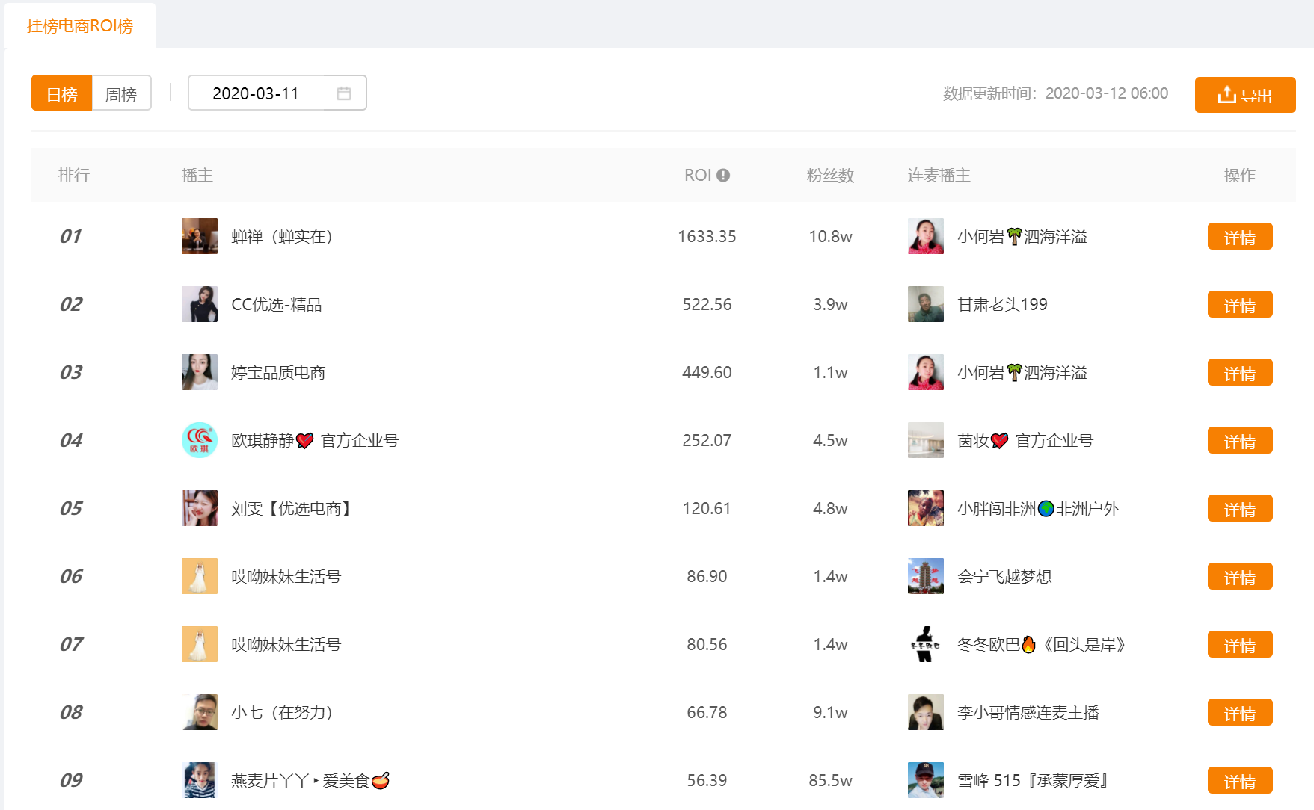The width and height of the screenshot is (1314, 810).
Task: Click the 粉丝数 column header
Action: click(x=830, y=176)
